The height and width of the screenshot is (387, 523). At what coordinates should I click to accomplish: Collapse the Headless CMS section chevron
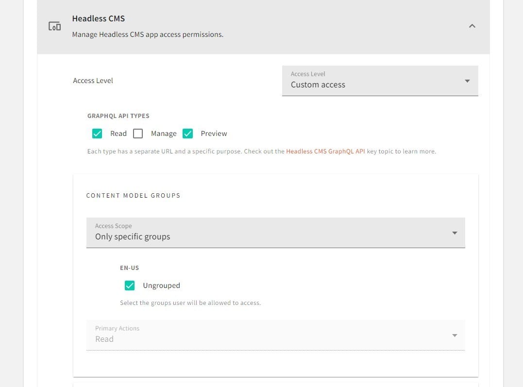(472, 26)
